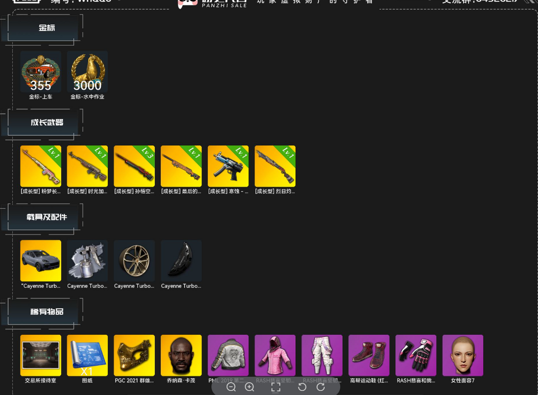The height and width of the screenshot is (395, 538).
Task: Click the zoom out magnifier icon
Action: 231,387
